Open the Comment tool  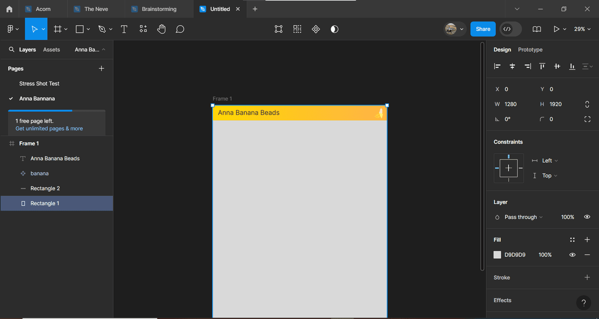[180, 29]
